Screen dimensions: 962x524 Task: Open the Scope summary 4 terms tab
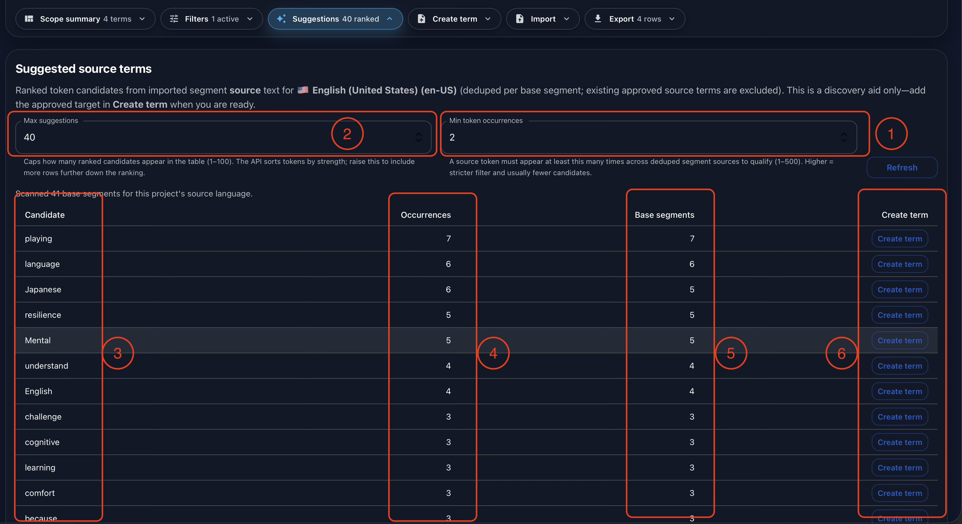pyautogui.click(x=85, y=19)
